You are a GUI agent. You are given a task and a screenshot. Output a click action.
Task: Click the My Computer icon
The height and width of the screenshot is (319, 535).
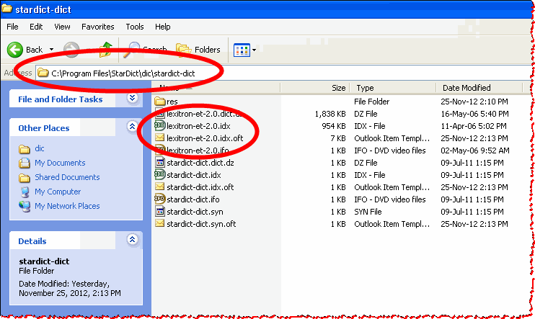pyautogui.click(x=25, y=192)
